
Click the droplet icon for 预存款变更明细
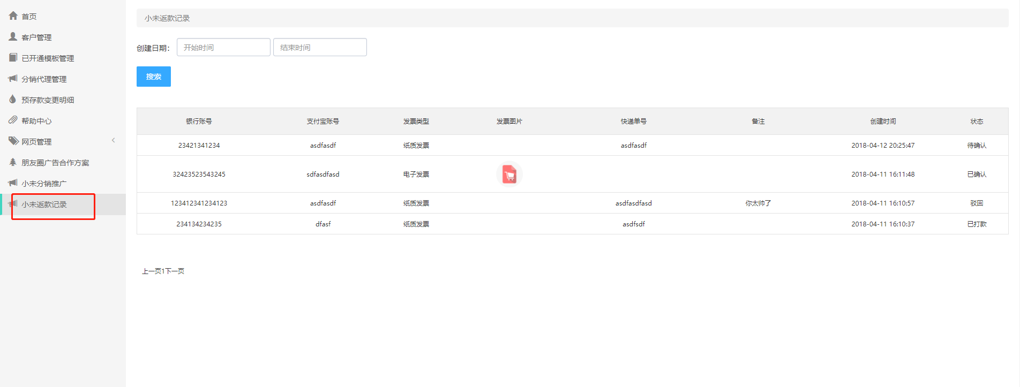pyautogui.click(x=13, y=99)
